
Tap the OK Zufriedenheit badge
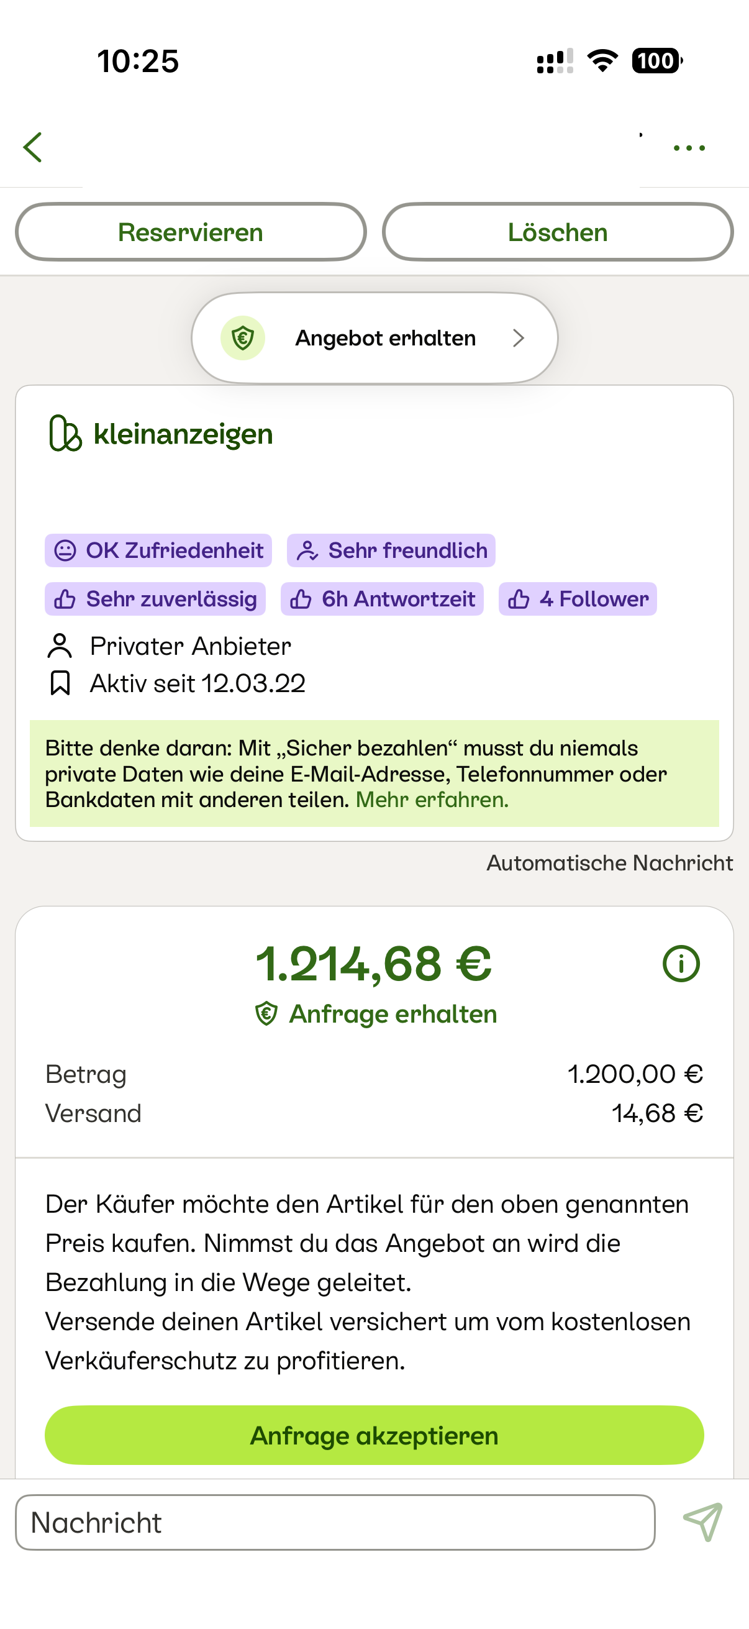[x=158, y=550]
